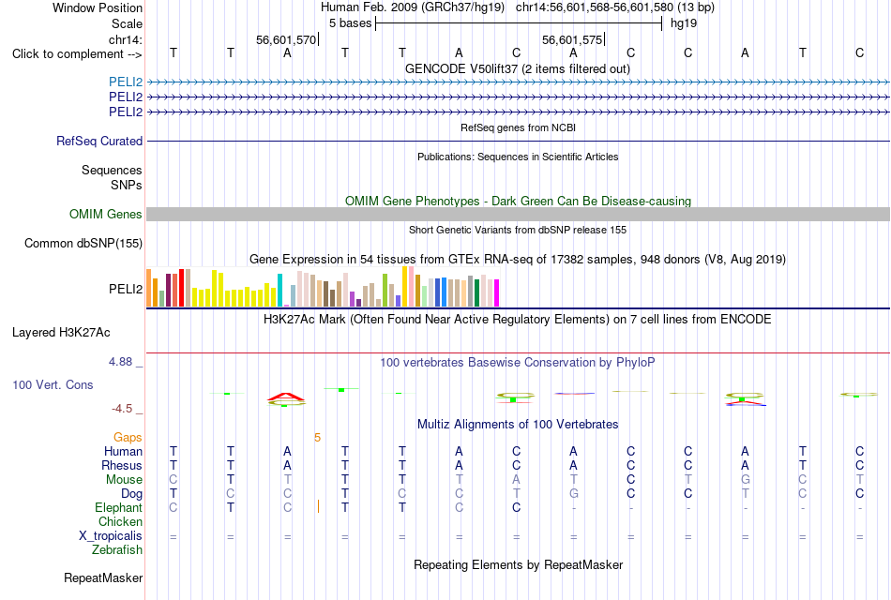Click the orange 5 in the Gaps row
Image resolution: width=891 pixels, height=600 pixels.
(x=318, y=438)
